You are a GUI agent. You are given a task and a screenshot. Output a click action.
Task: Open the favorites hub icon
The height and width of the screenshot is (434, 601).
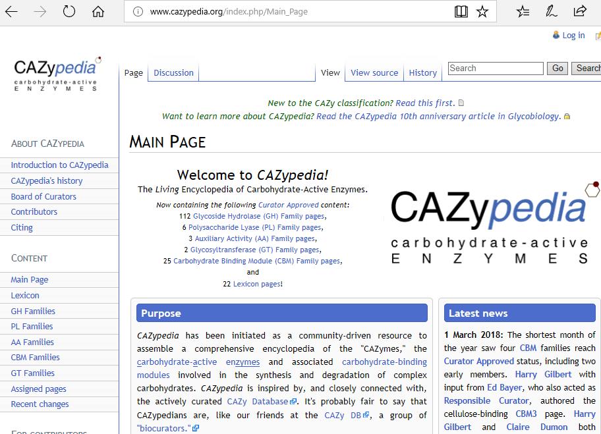click(x=523, y=11)
